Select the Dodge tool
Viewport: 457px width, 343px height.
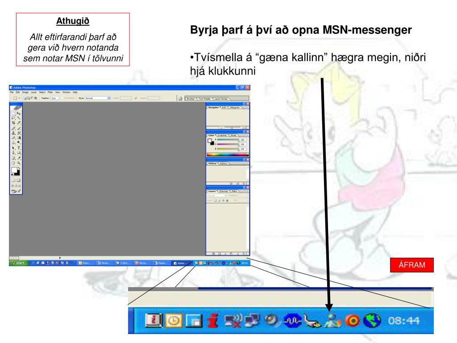(19, 142)
